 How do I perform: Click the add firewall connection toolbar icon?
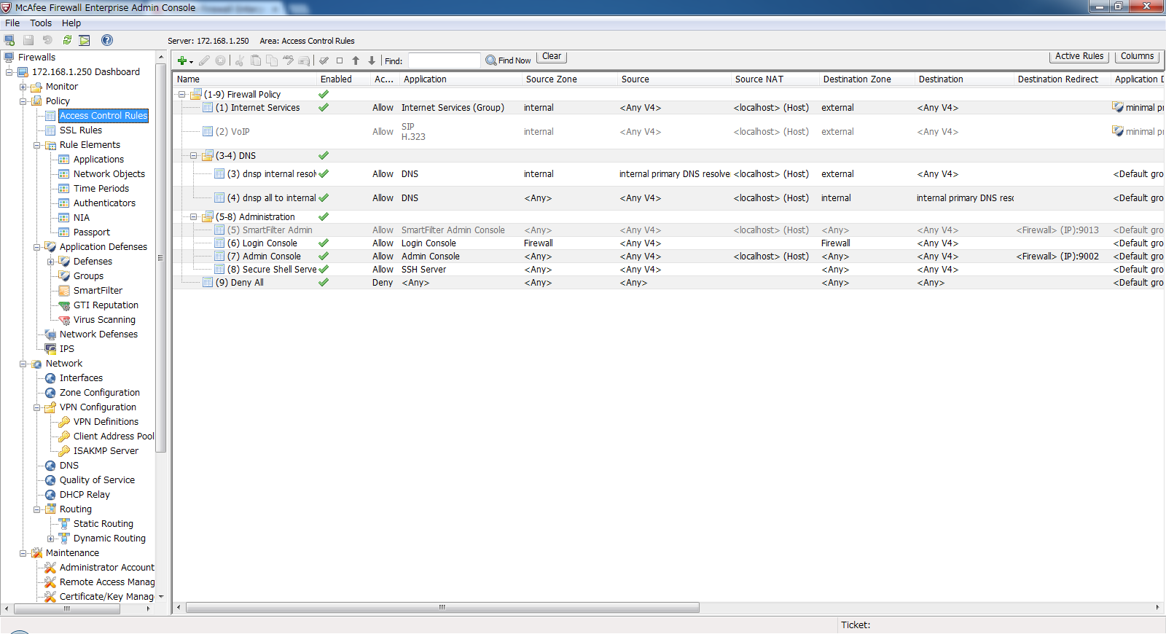point(9,40)
